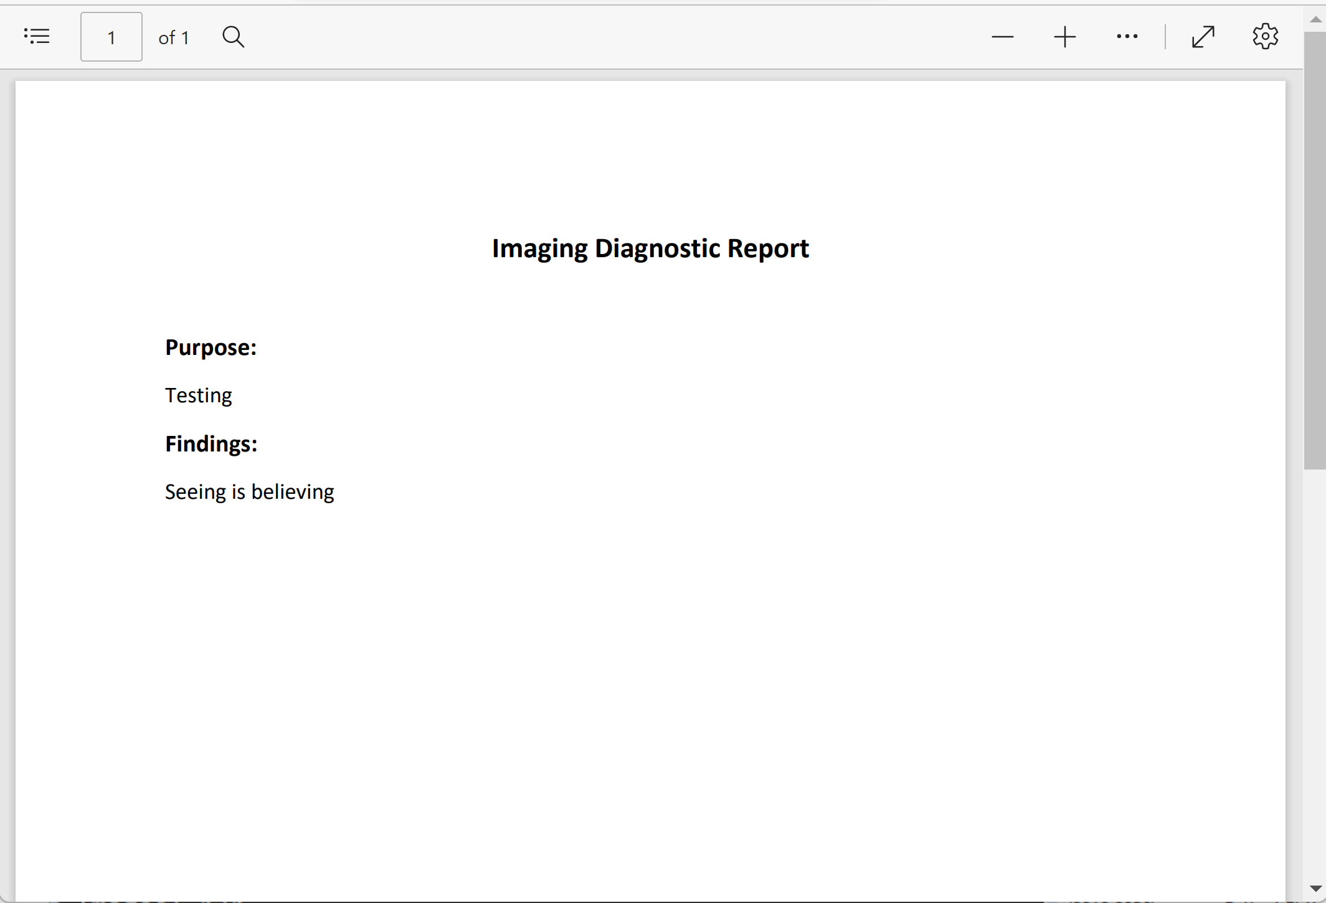Click empty scrollbar track below the thumb
Screen dimensions: 1326x903
tap(1315, 673)
